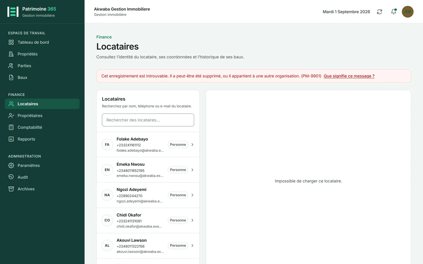Click the akouvi.lawson@akwaba email

coord(140,252)
